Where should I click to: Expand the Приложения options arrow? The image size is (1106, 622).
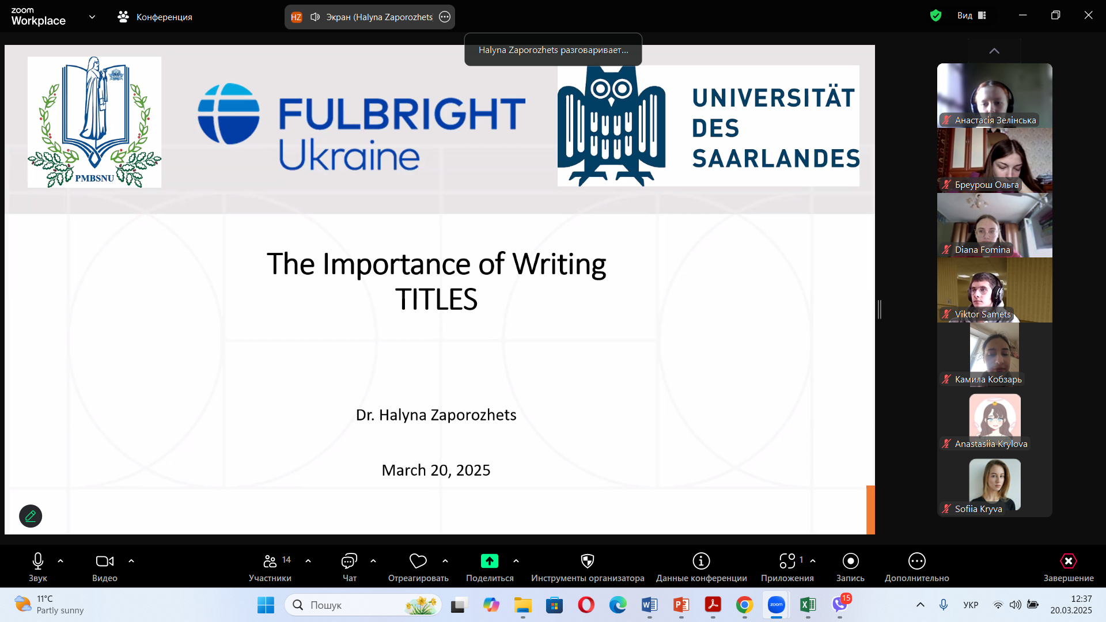point(813,560)
